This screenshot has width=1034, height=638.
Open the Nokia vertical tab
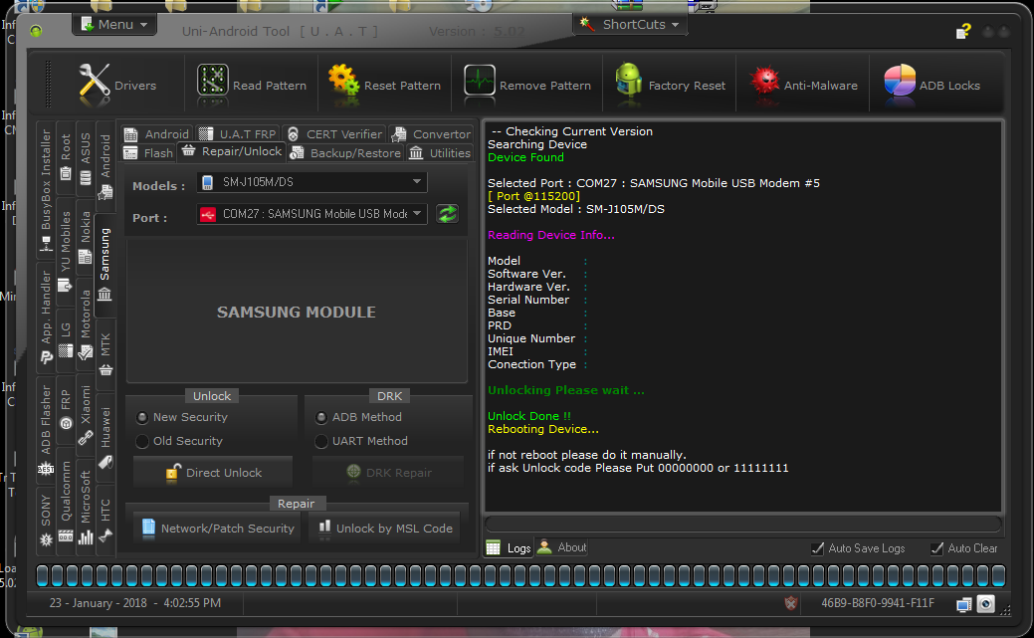(85, 236)
